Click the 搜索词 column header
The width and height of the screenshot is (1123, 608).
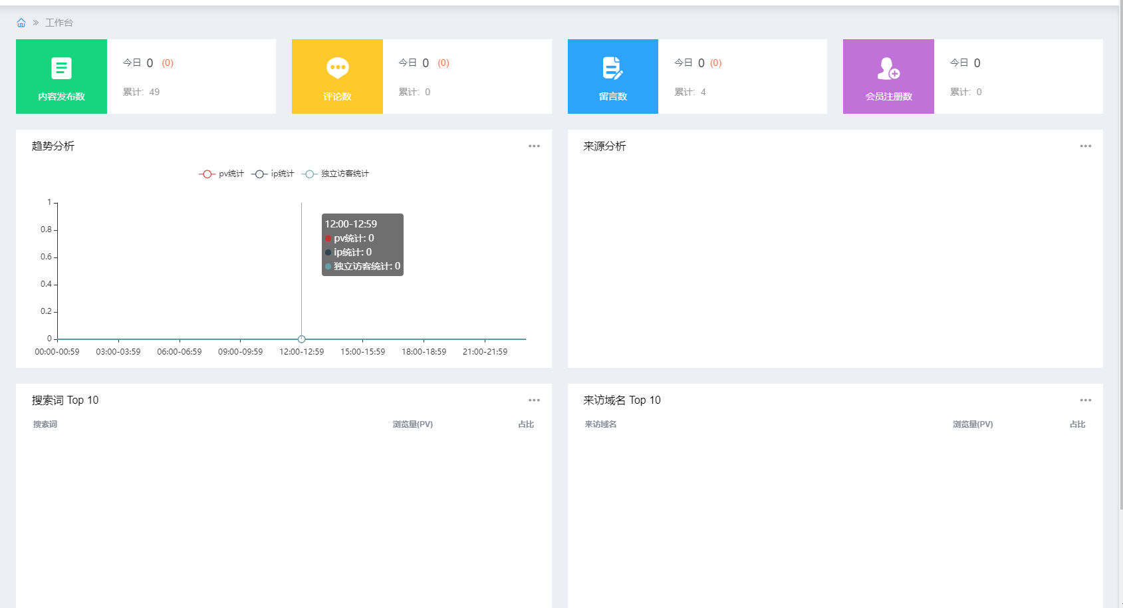click(45, 424)
